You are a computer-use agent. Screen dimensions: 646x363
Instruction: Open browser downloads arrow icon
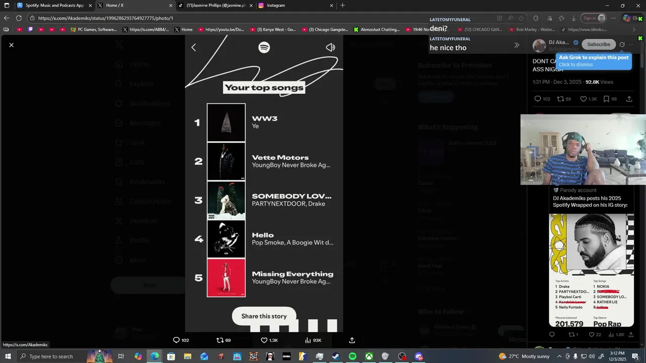click(574, 18)
